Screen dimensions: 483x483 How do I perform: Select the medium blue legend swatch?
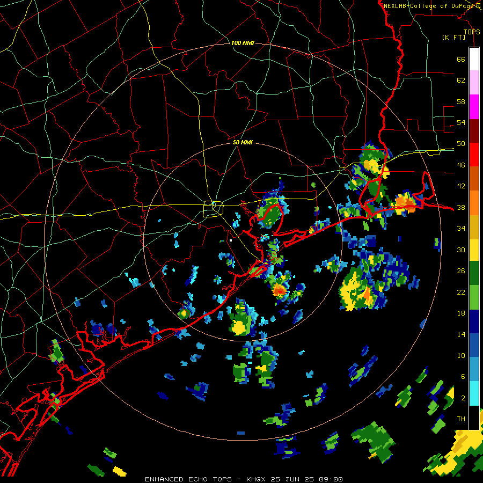coord(474,345)
